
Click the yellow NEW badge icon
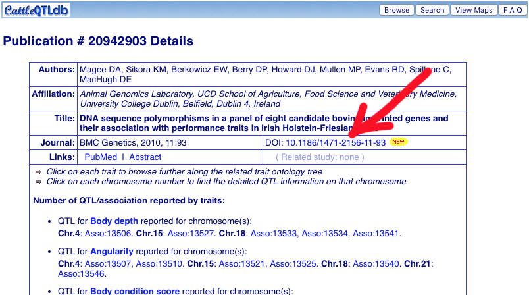tap(398, 142)
